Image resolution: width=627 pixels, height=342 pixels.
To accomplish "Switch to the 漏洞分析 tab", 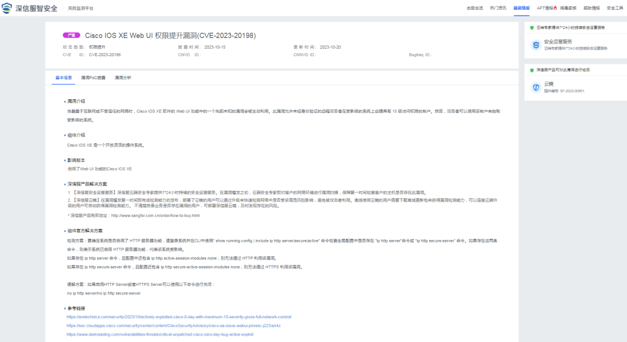I will click(x=122, y=78).
